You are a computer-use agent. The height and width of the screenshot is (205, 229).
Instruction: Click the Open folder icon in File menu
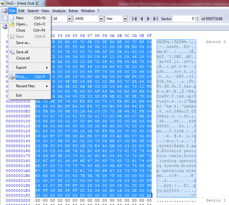(12, 24)
